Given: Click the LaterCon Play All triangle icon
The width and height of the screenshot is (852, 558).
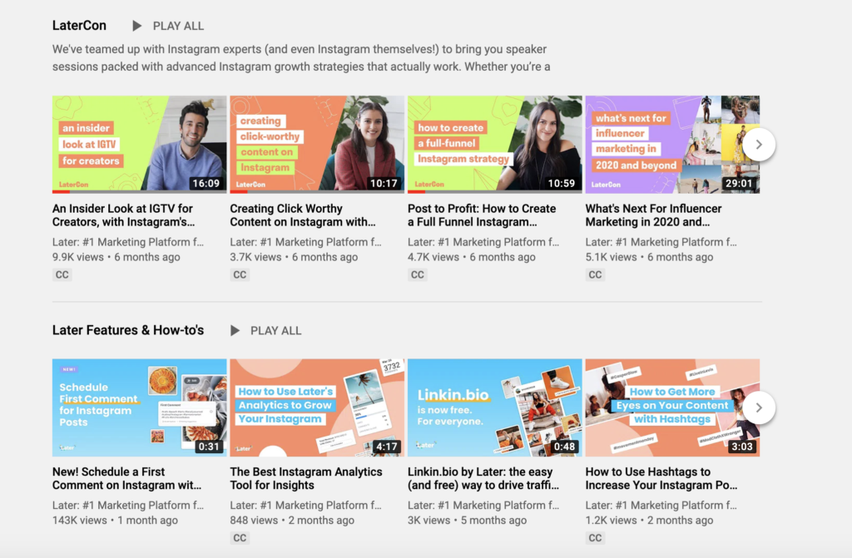Looking at the screenshot, I should (x=137, y=26).
